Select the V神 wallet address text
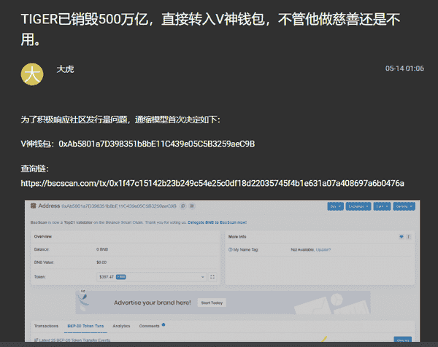Viewport: 438px width, 347px height. pyautogui.click(x=157, y=144)
